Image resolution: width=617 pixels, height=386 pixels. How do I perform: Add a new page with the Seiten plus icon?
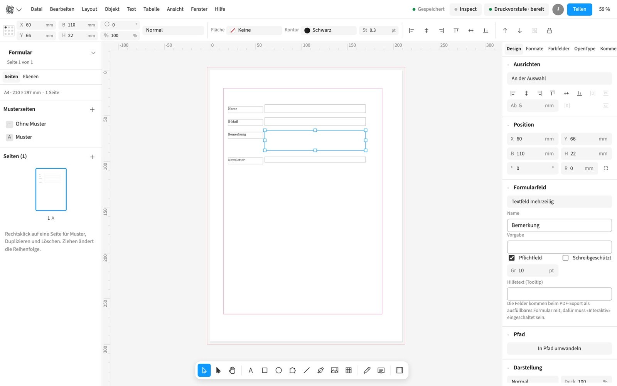click(92, 157)
